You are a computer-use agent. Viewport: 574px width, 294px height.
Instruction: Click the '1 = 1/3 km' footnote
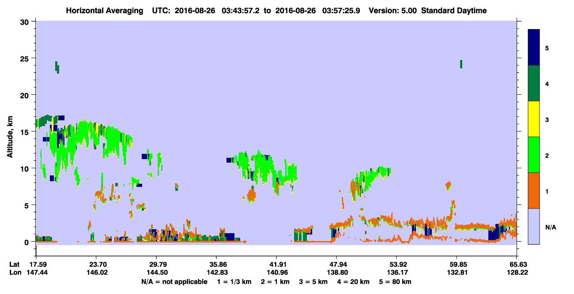click(235, 282)
